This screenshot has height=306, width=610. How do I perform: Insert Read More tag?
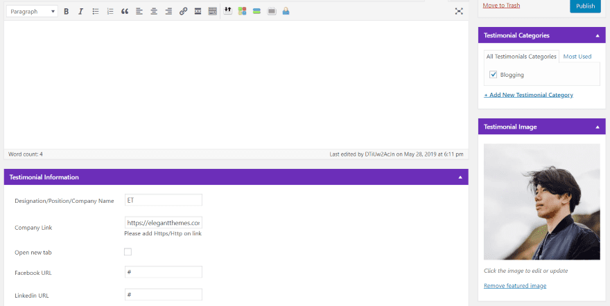click(x=198, y=12)
